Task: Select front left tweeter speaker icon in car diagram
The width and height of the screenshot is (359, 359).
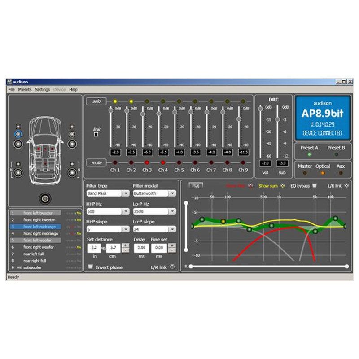Action: [18, 127]
